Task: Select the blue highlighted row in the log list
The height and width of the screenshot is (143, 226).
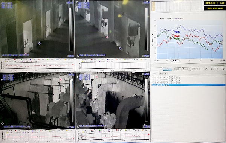Action: pos(188,85)
